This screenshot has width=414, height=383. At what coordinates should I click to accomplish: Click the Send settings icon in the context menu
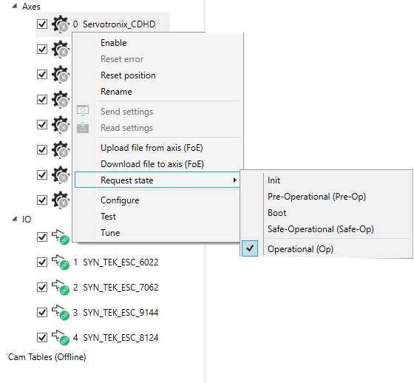83,111
